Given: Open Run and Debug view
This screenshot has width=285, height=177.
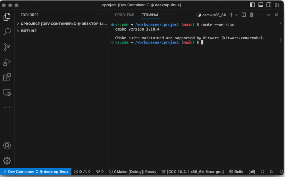Looking at the screenshot, I should pyautogui.click(x=7, y=62).
